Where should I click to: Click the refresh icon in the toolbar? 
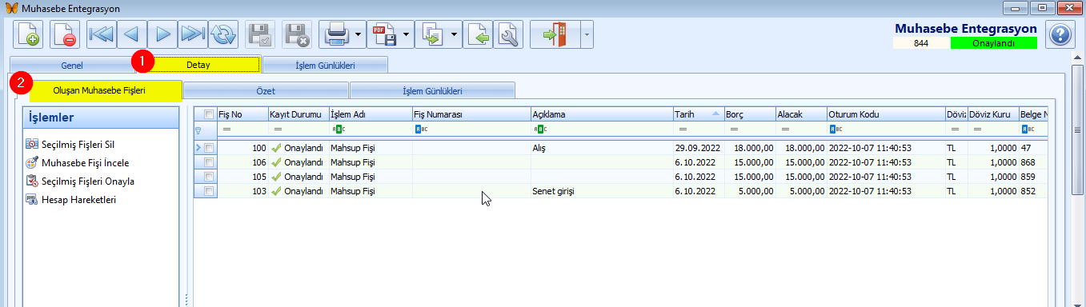[x=225, y=34]
